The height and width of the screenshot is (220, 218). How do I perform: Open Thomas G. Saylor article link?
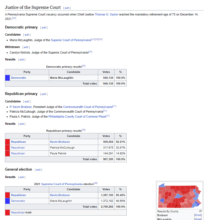[x=106, y=14]
